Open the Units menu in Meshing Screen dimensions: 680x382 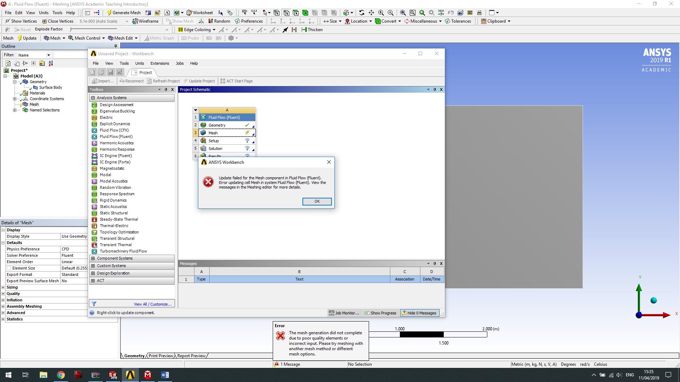click(44, 13)
